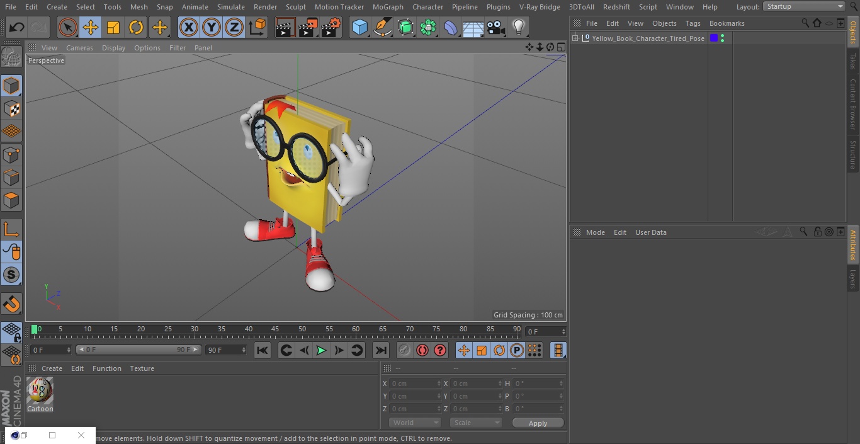Viewport: 860px width, 444px height.
Task: Activate the Move tool
Action: coord(90,27)
